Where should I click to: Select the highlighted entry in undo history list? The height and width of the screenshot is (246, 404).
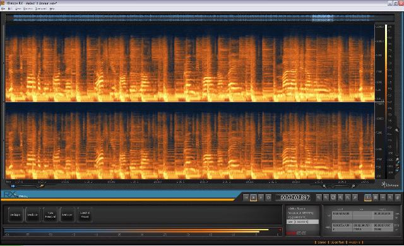[303, 221]
